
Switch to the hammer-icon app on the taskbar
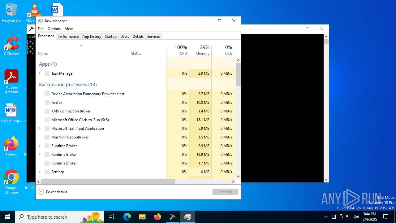[x=172, y=217]
